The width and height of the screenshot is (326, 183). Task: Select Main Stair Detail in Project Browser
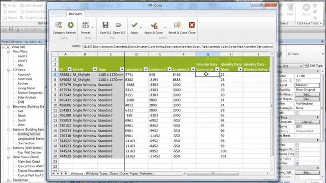click(x=29, y=162)
